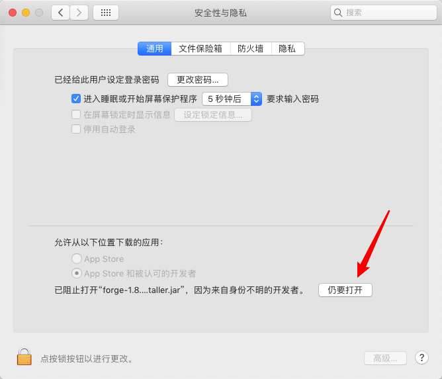Click 已经给此用户设定登录密码 text

pos(107,80)
